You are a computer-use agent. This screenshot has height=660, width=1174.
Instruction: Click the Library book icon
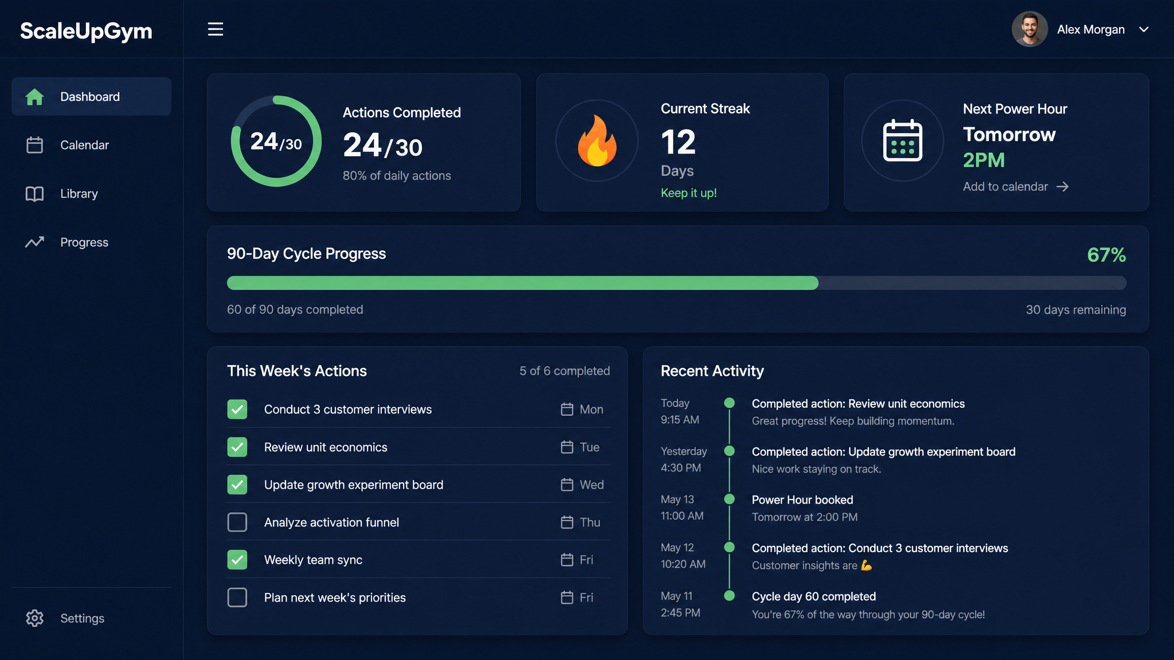click(34, 194)
